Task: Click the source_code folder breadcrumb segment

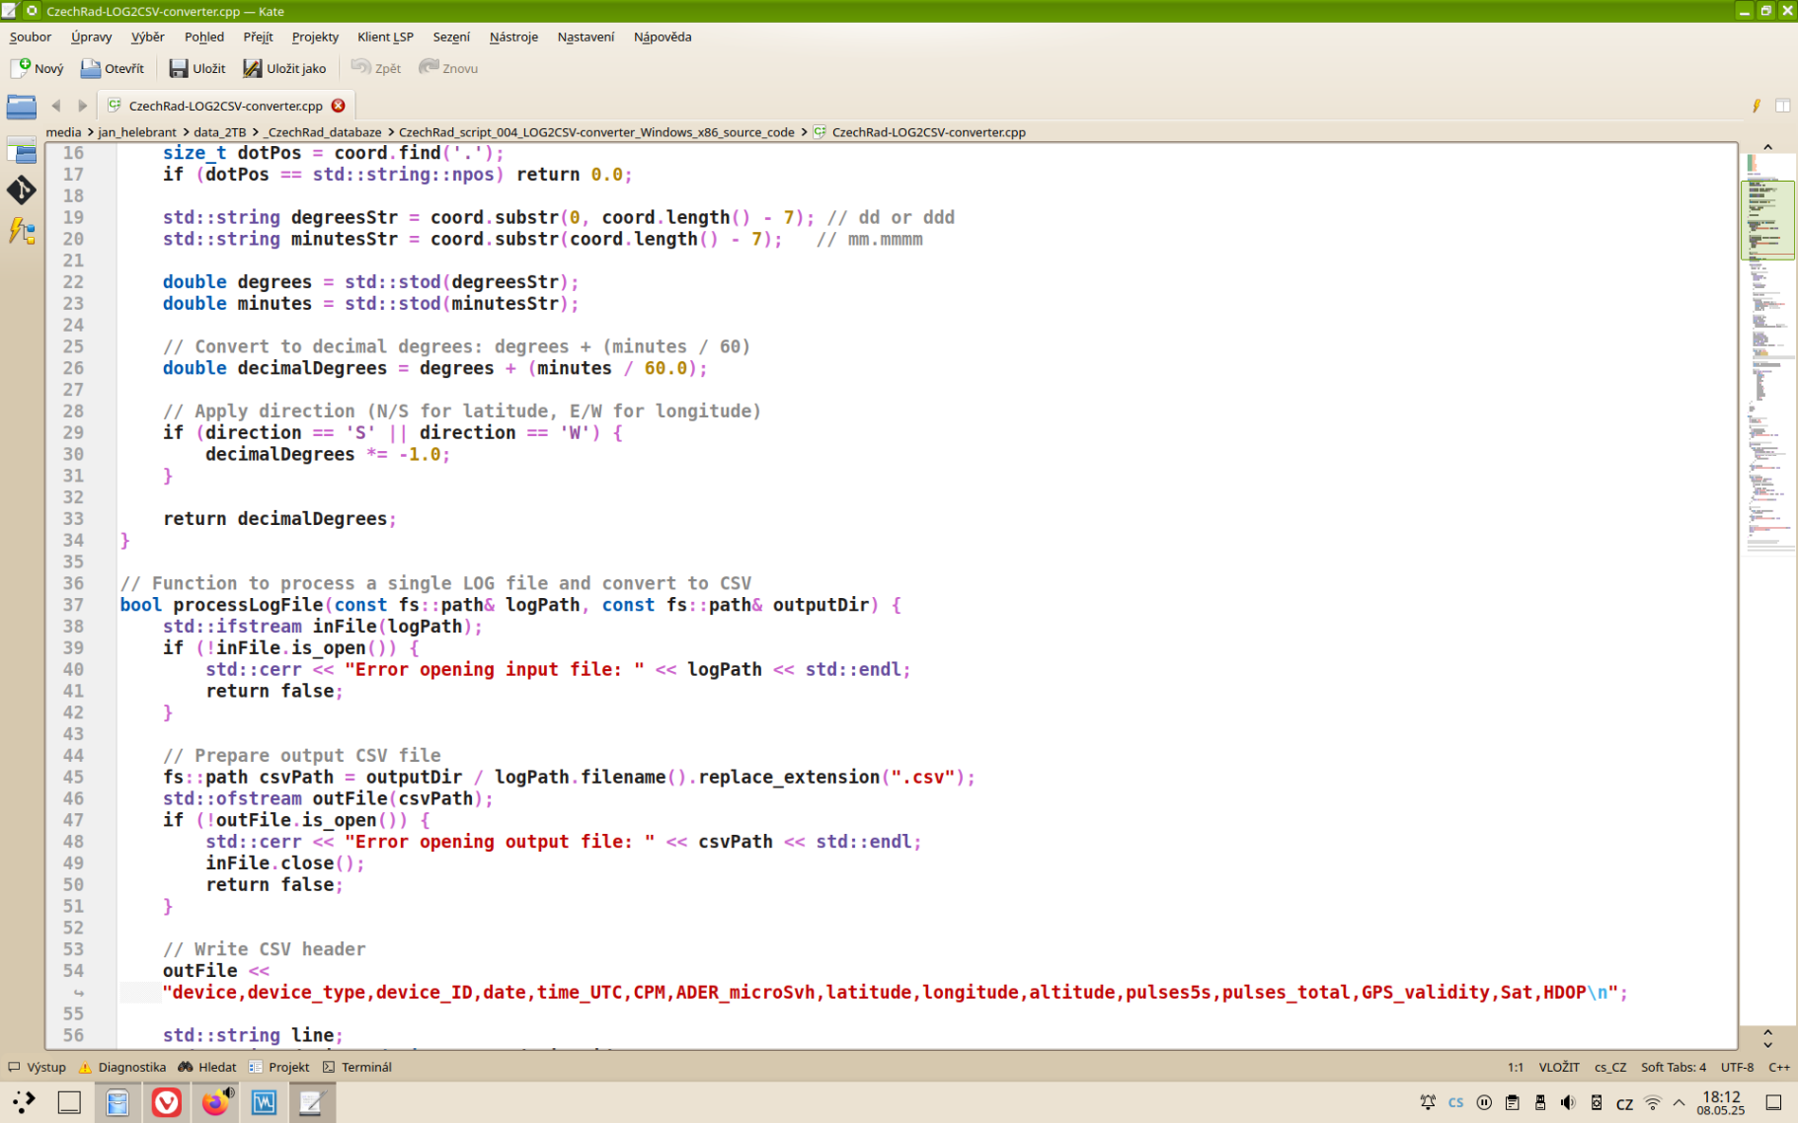Action: 596,132
